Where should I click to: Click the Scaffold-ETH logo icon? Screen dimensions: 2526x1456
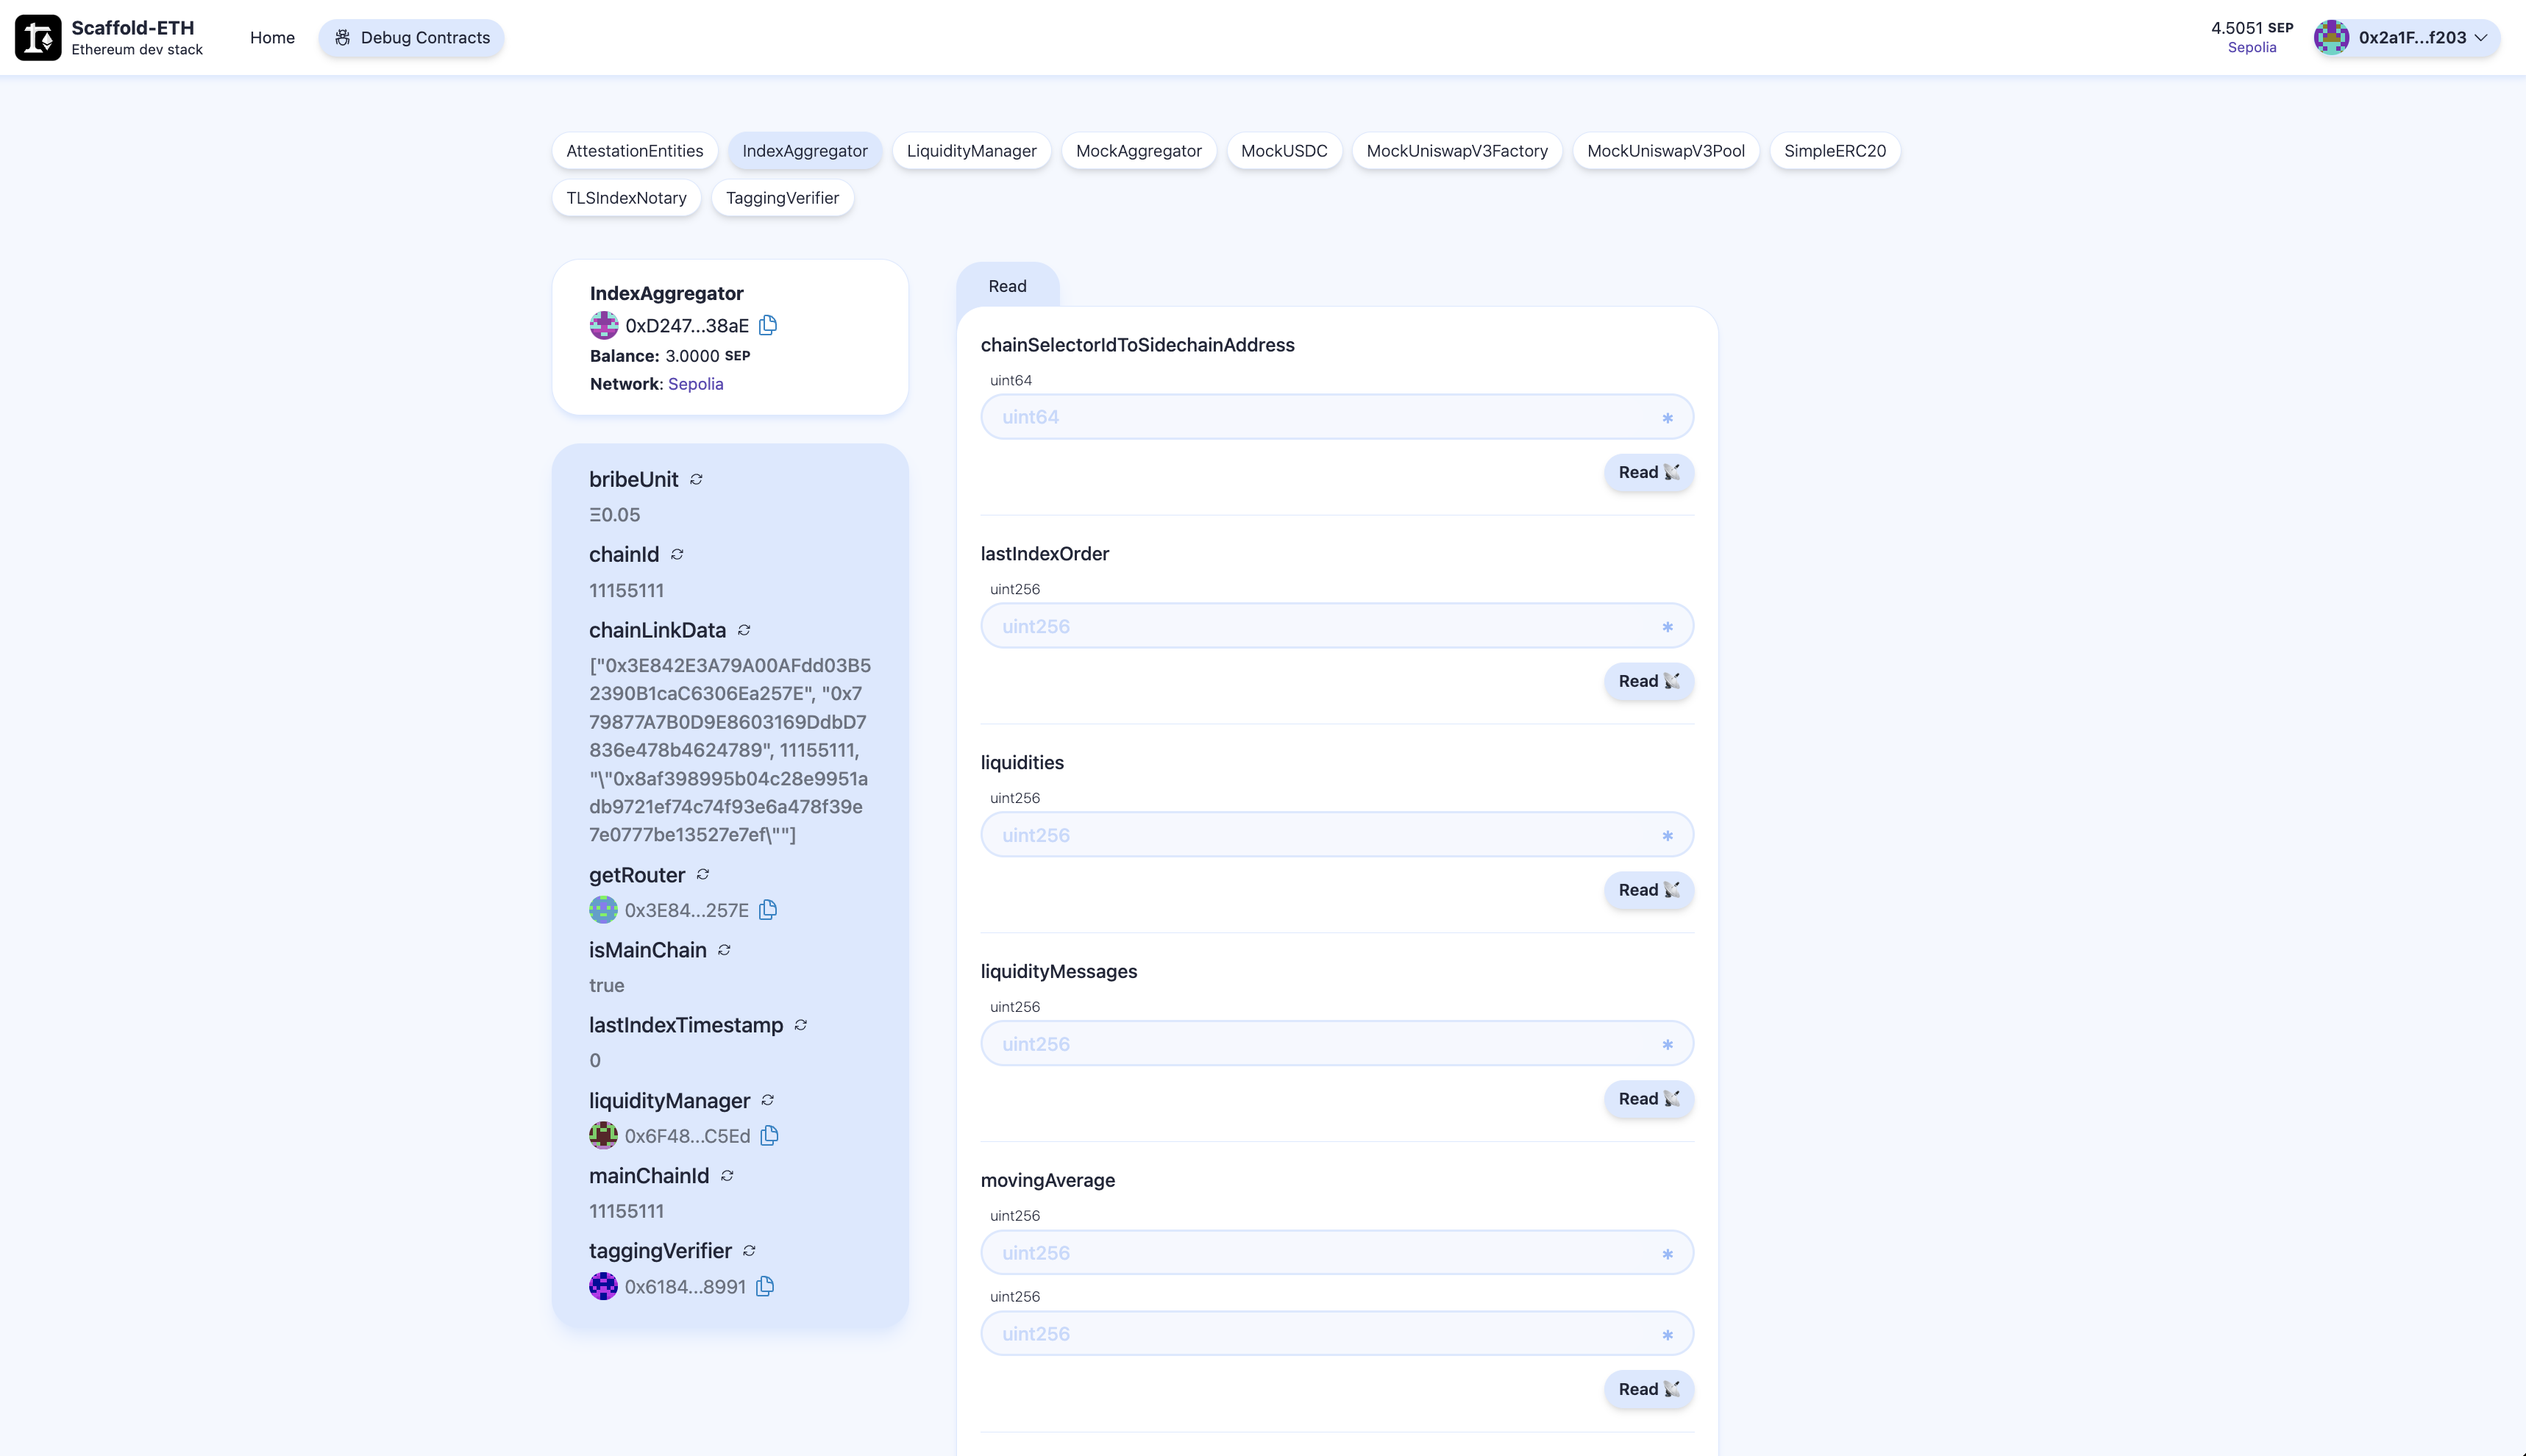click(38, 38)
